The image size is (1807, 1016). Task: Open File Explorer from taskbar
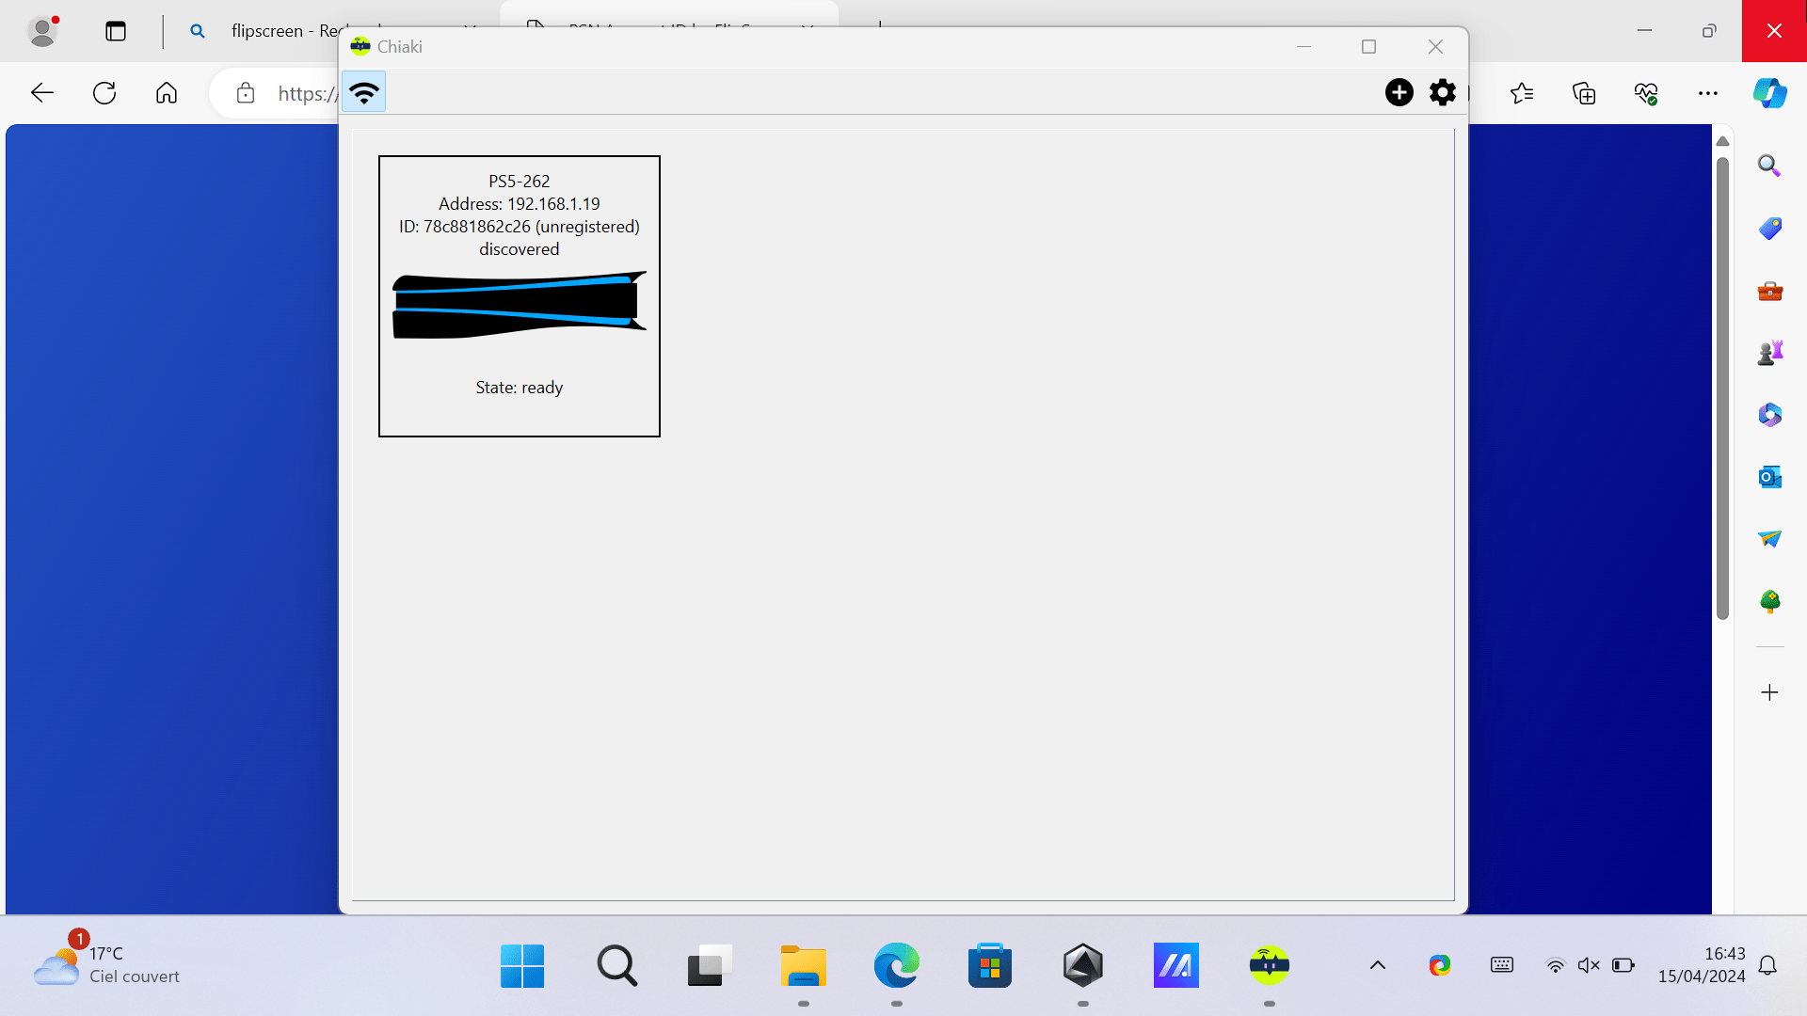pyautogui.click(x=803, y=965)
